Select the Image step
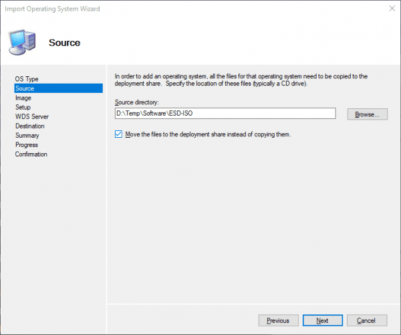The height and width of the screenshot is (335, 401). click(x=23, y=98)
